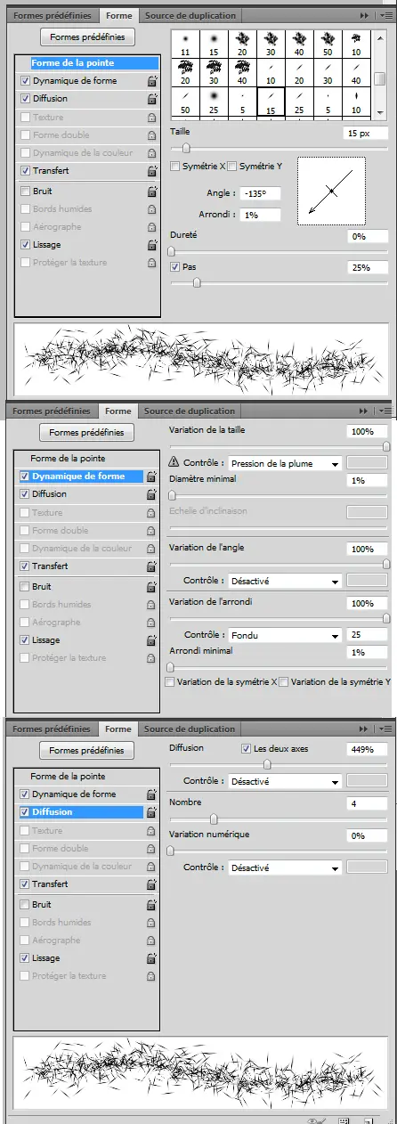
Task: Open the Fondu control dropdown
Action: 285,636
